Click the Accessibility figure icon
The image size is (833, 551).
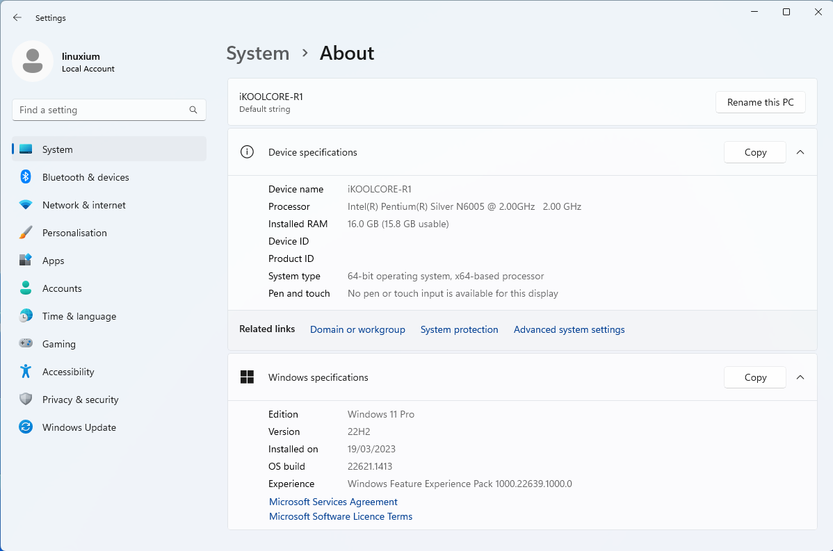[x=26, y=371]
